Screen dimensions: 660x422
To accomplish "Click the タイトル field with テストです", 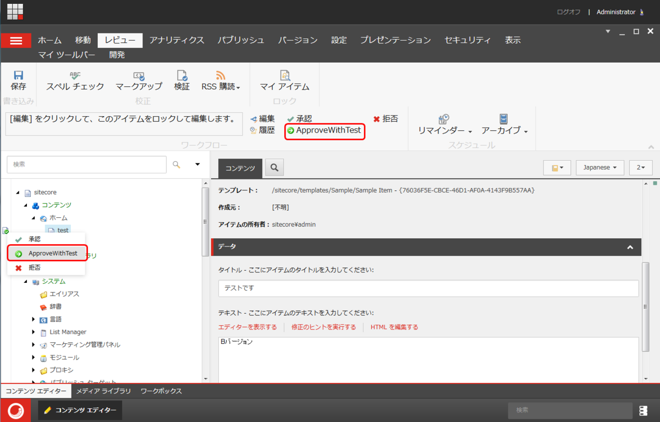I will pos(428,288).
